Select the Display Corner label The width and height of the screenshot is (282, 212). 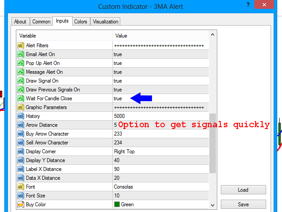[41, 151]
